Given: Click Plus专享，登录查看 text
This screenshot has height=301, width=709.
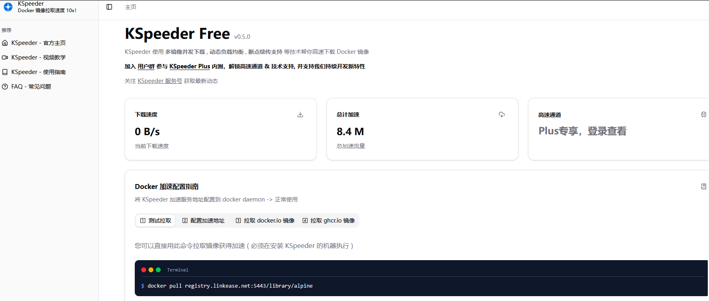Looking at the screenshot, I should pos(582,131).
